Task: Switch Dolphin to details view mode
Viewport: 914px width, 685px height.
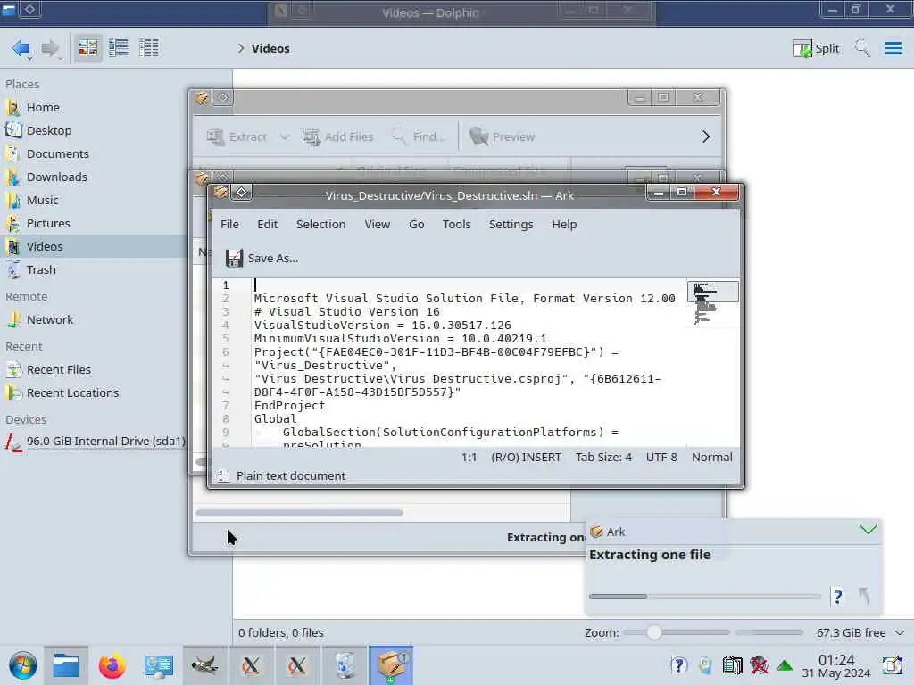Action: point(149,48)
